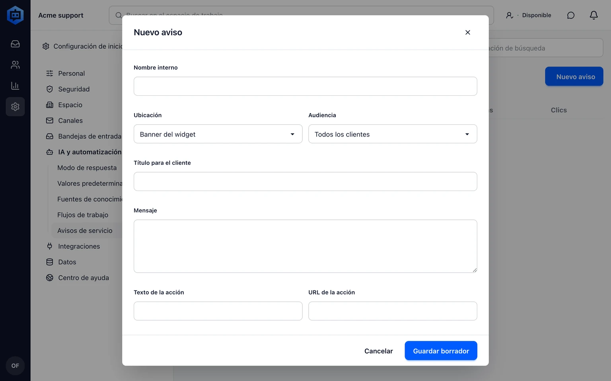Open the notifications bell
Viewport: 611px width, 381px height.
(x=593, y=15)
